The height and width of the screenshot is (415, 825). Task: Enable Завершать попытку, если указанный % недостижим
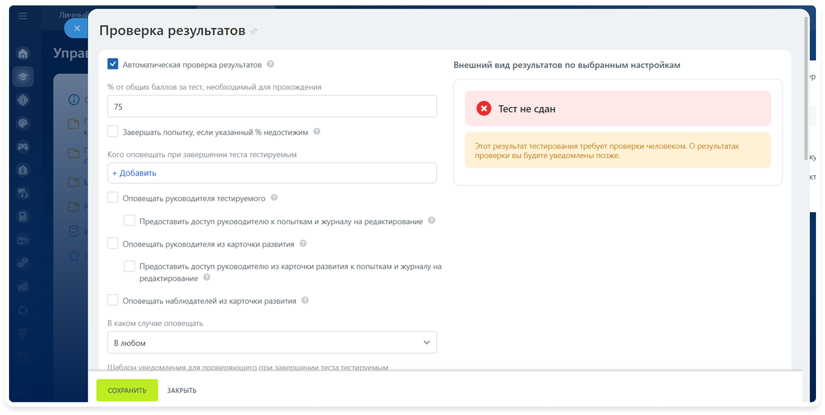[113, 131]
